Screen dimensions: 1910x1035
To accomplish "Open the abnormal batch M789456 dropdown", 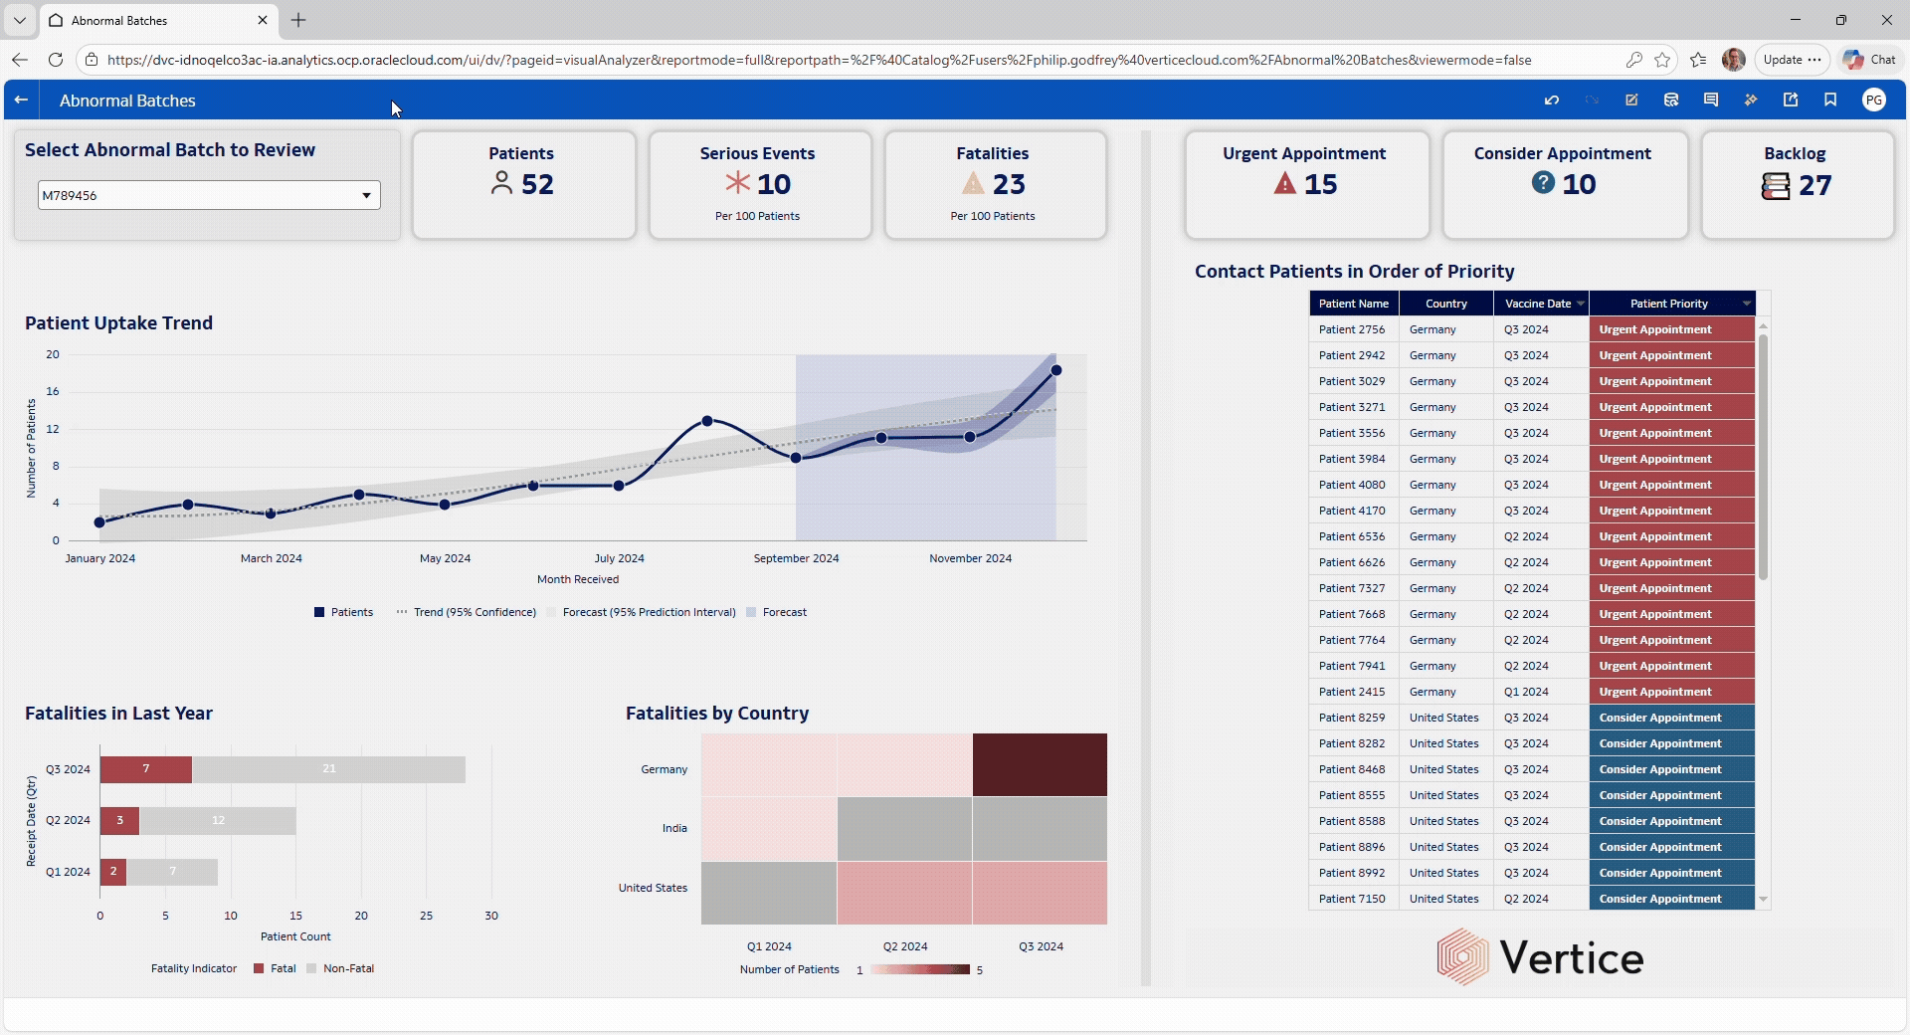I will 209,195.
